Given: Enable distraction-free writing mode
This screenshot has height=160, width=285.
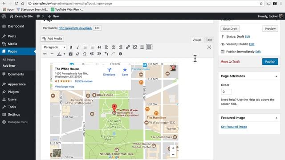Looking at the screenshot, I should click(x=209, y=47).
